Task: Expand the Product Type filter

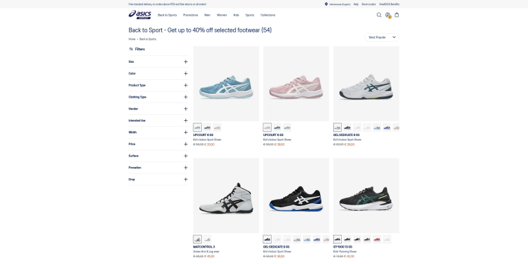Action: tap(158, 85)
